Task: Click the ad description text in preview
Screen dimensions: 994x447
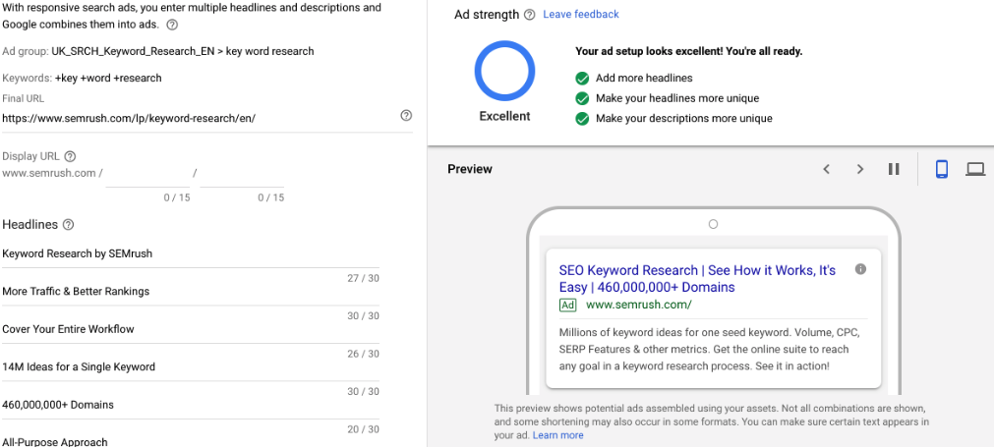Action: tap(709, 349)
